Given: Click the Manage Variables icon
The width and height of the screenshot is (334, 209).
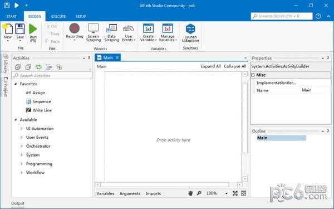Looking at the screenshot, I should click(168, 28).
